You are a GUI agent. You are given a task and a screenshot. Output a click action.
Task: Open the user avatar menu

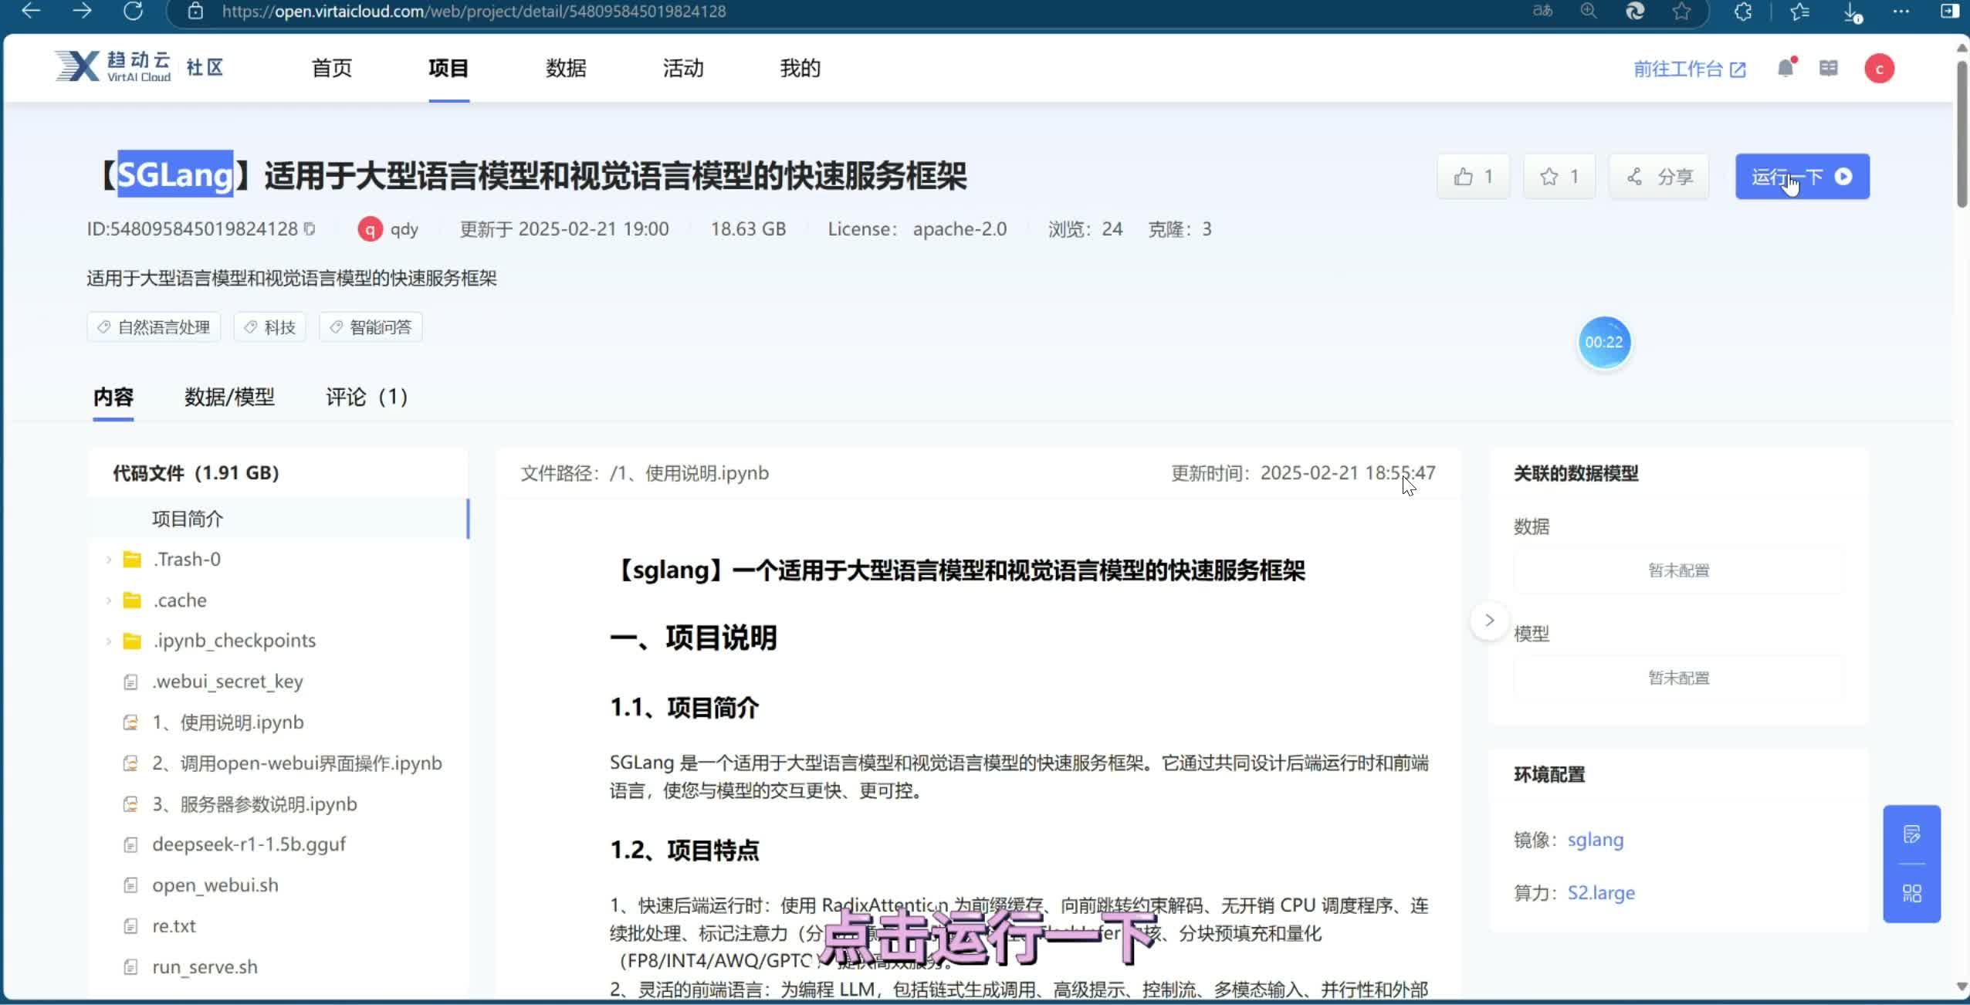[1878, 68]
